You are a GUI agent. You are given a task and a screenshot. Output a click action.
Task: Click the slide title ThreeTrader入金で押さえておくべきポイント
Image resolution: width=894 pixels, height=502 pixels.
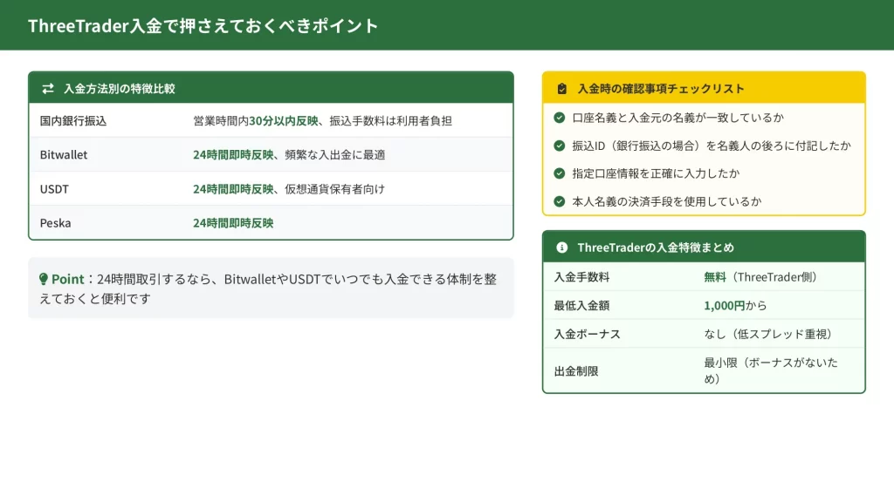(203, 26)
